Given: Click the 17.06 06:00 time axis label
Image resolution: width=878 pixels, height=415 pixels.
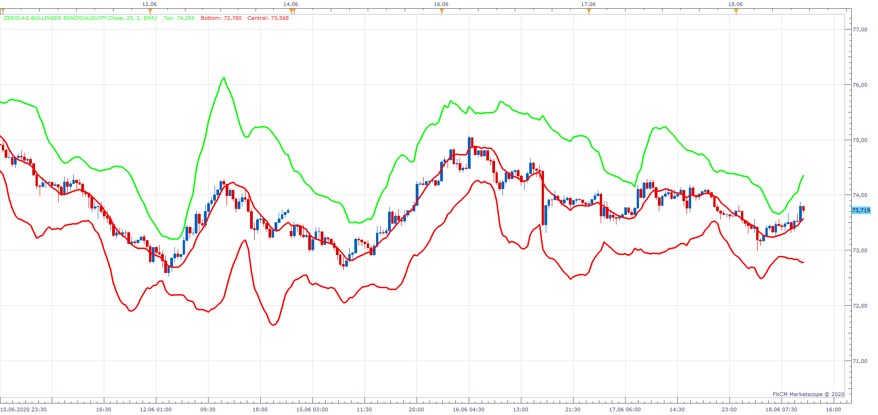Looking at the screenshot, I should click(625, 409).
